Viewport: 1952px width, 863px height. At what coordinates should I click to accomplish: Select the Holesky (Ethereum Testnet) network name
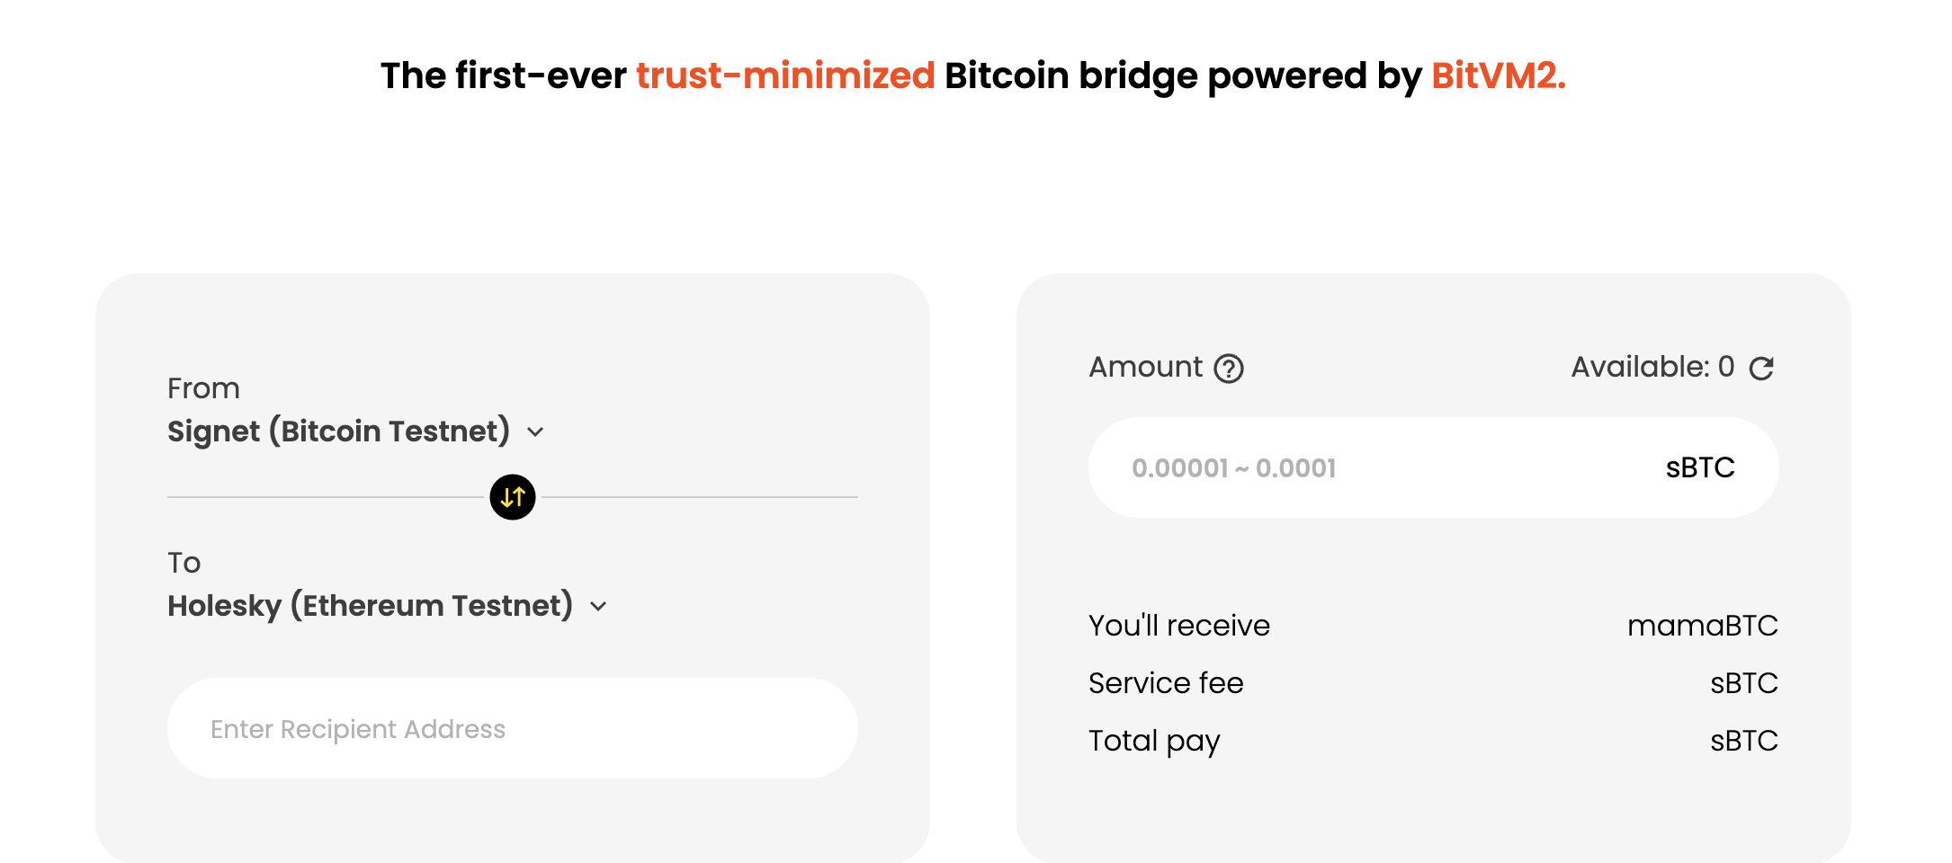370,606
